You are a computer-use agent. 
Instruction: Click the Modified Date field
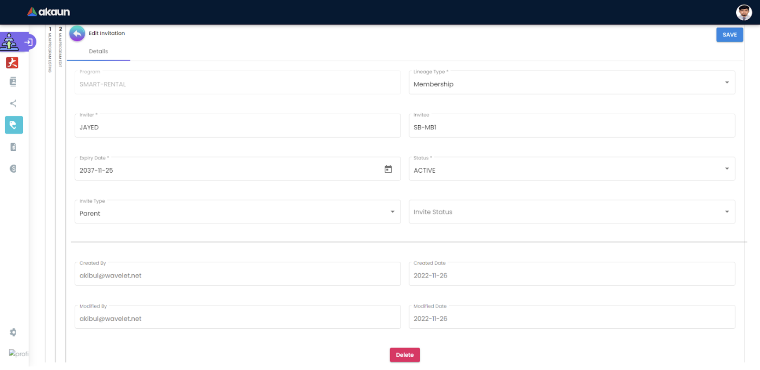point(572,317)
